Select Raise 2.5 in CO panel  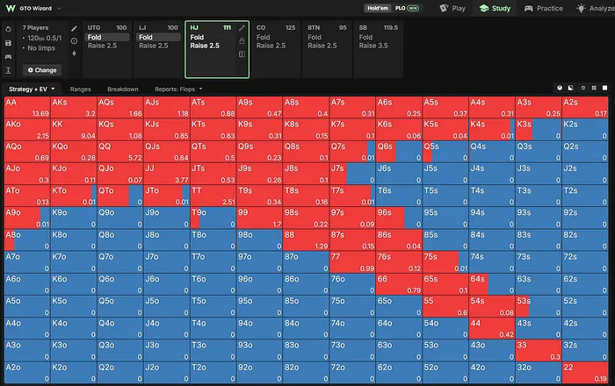click(x=271, y=46)
